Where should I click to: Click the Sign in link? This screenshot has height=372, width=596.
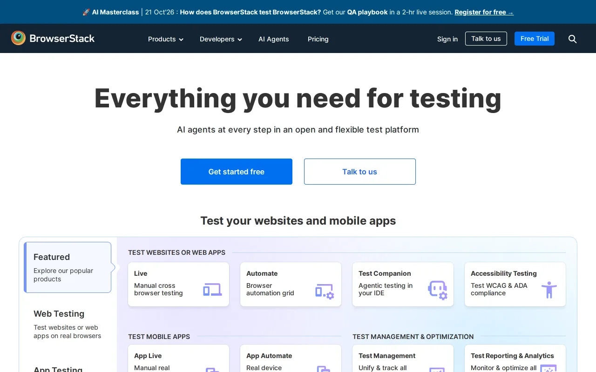pos(447,39)
